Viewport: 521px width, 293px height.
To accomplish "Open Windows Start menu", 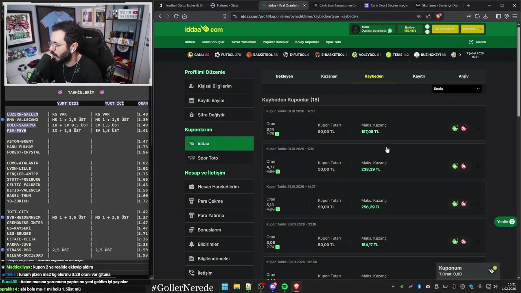I will pyautogui.click(x=225, y=287).
